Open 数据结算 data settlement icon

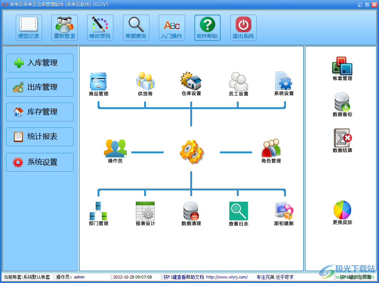(342, 141)
